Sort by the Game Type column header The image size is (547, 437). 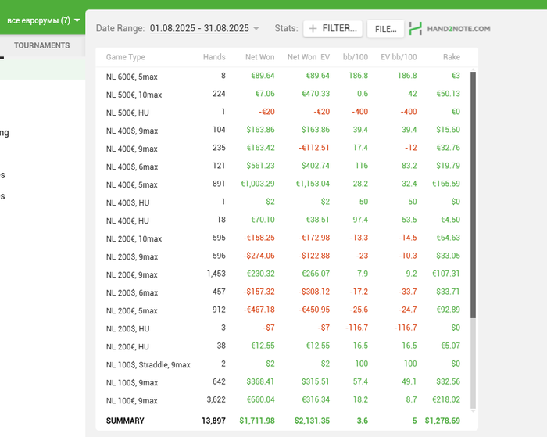pos(126,57)
